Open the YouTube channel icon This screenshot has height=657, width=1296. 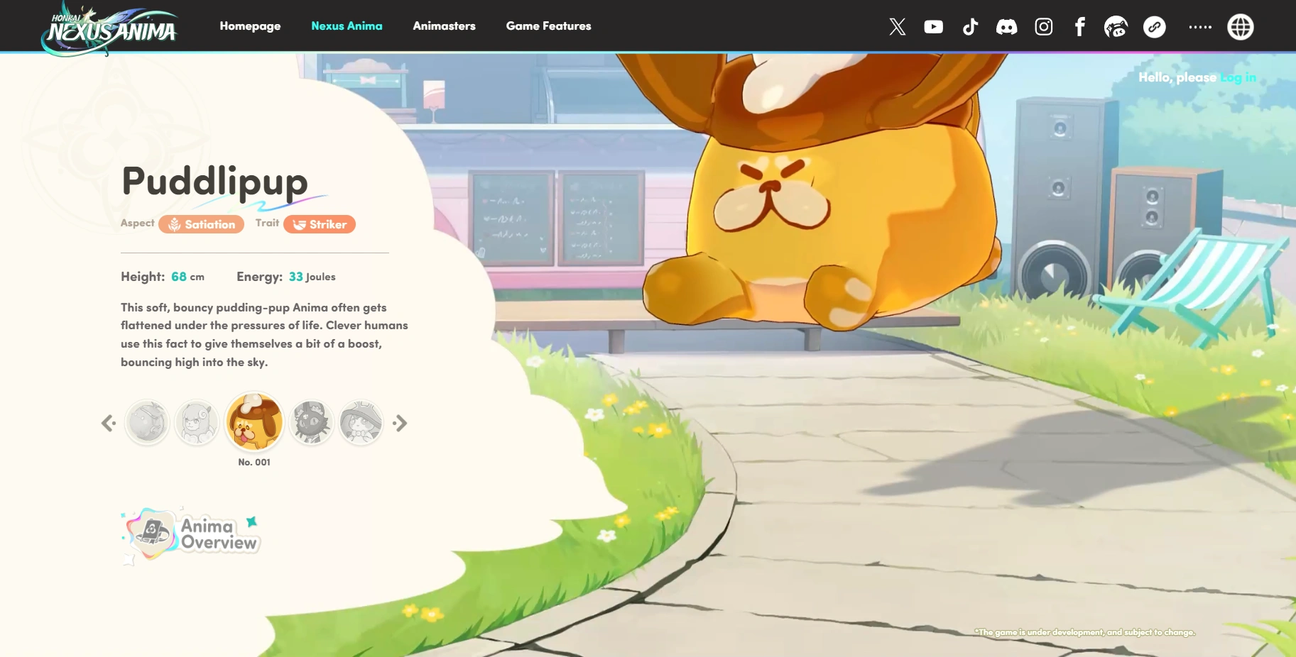coord(933,27)
